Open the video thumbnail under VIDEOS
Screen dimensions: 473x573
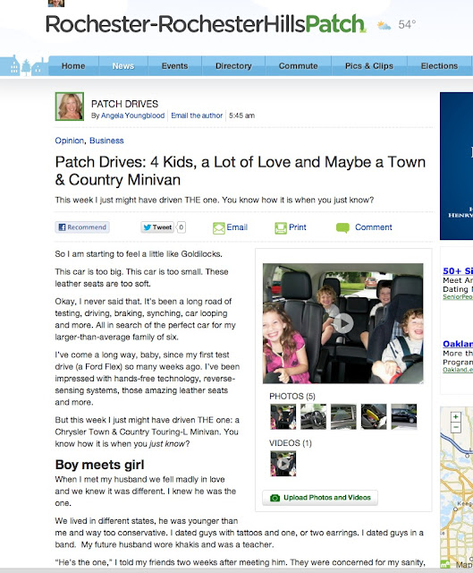tap(283, 464)
